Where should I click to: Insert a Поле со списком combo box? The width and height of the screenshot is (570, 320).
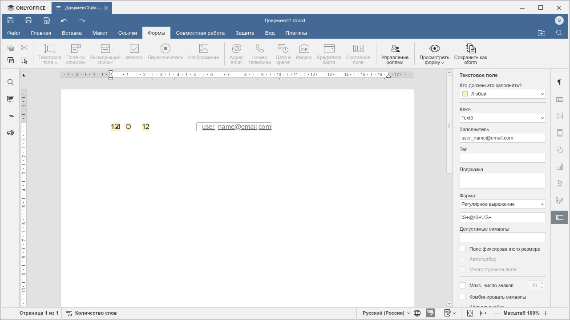75,54
